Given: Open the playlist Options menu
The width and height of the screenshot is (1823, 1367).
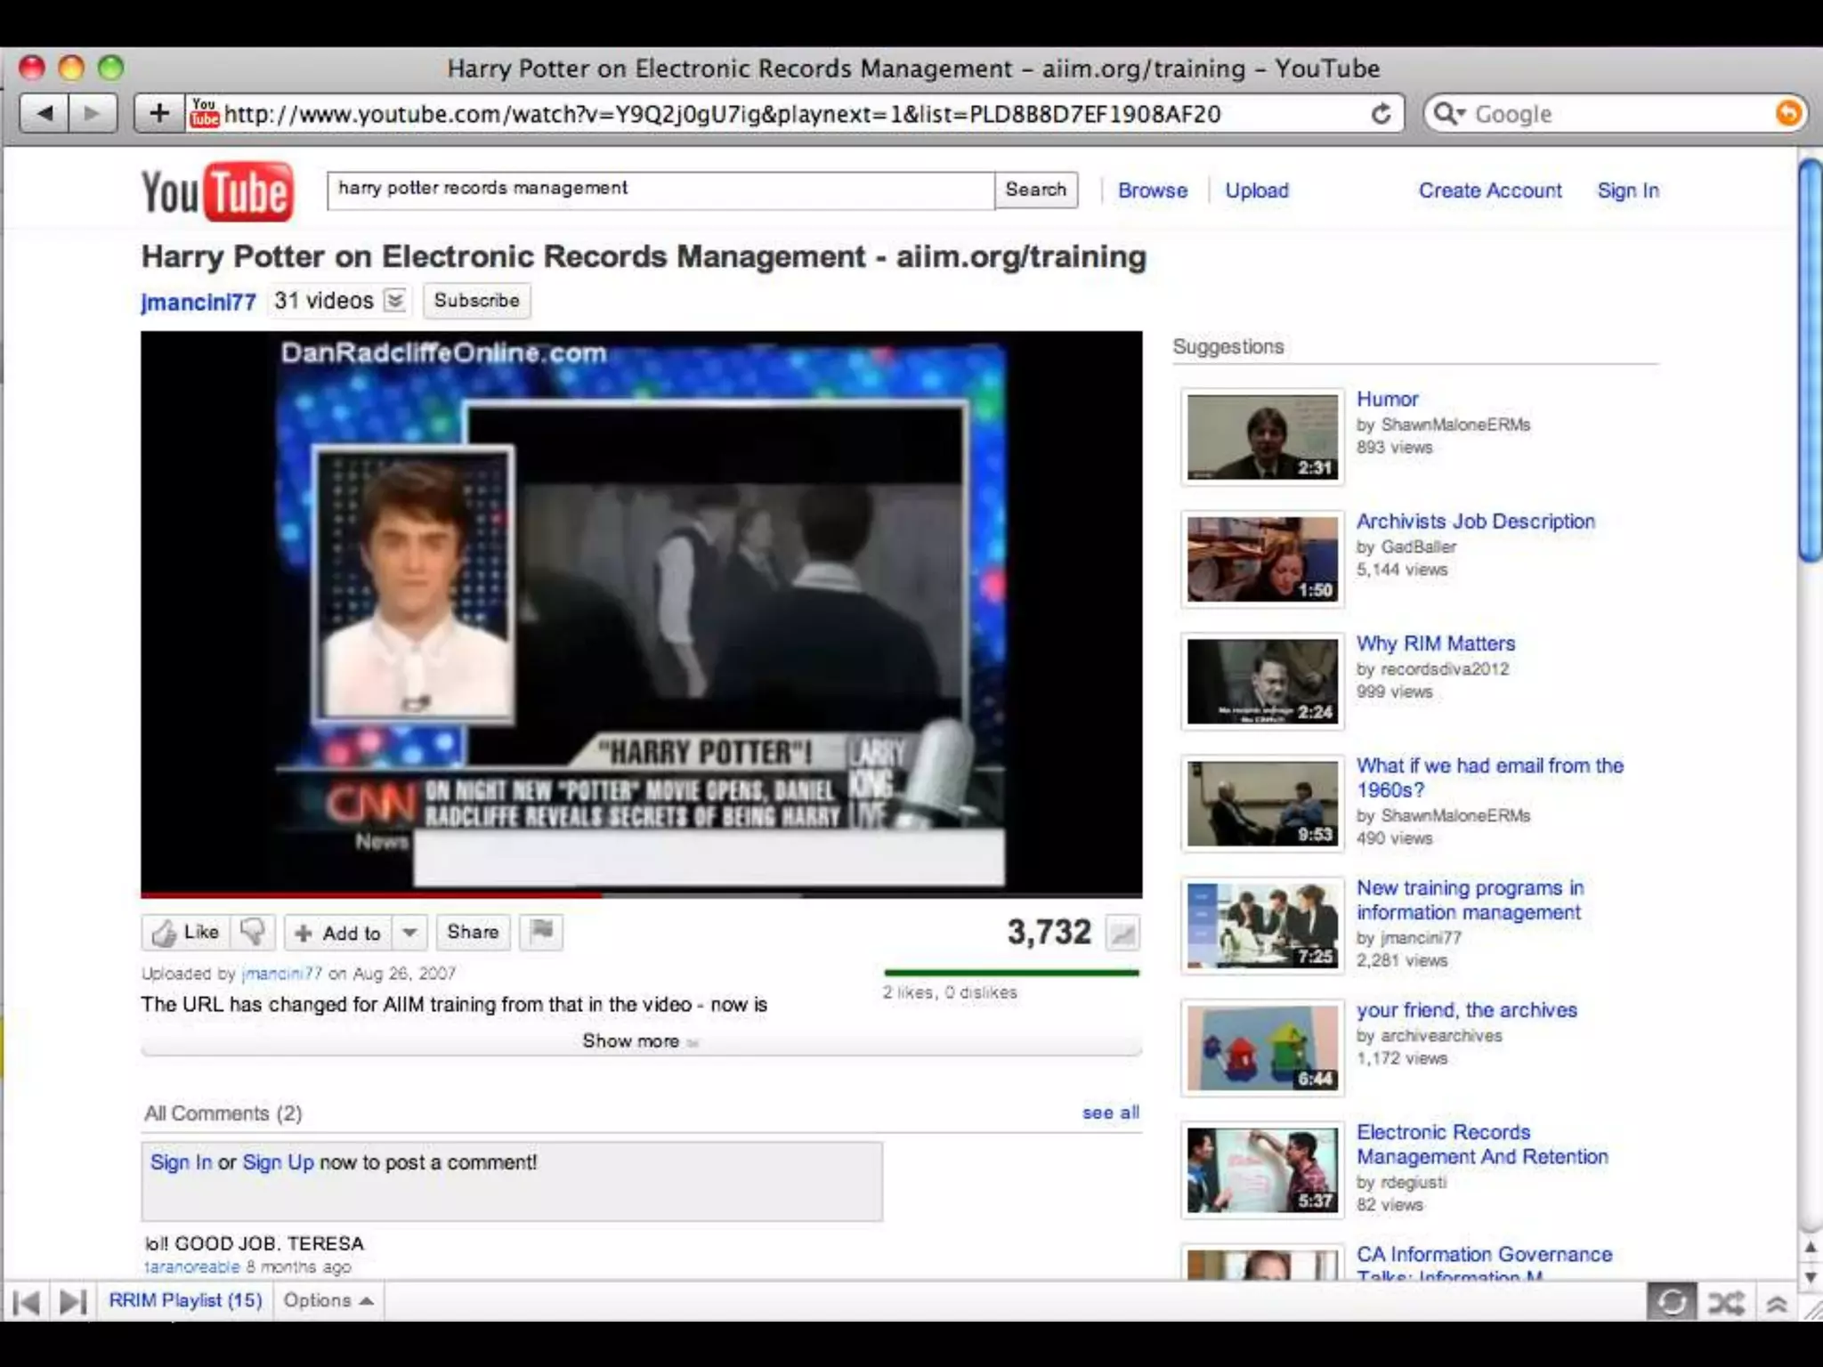Looking at the screenshot, I should pyautogui.click(x=328, y=1301).
